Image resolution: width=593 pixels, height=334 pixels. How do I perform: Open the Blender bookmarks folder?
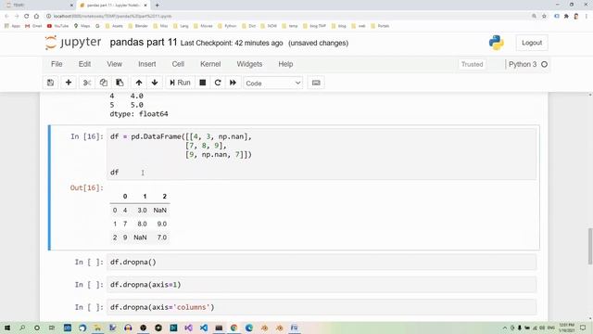[138, 26]
